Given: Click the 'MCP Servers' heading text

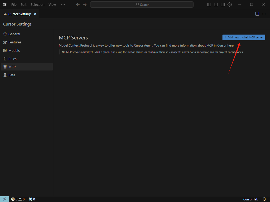Looking at the screenshot, I should (x=73, y=38).
